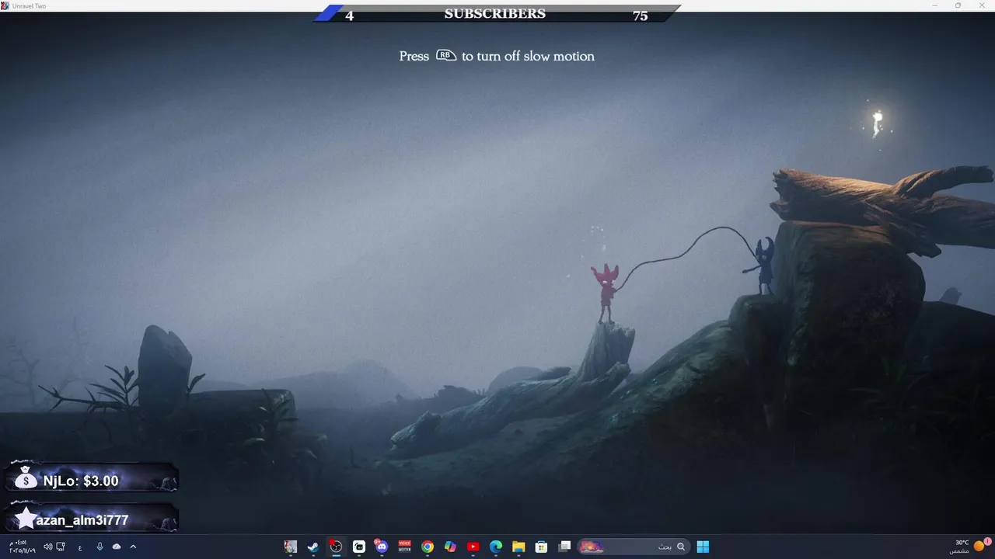Click the red Yarny character

[606, 293]
